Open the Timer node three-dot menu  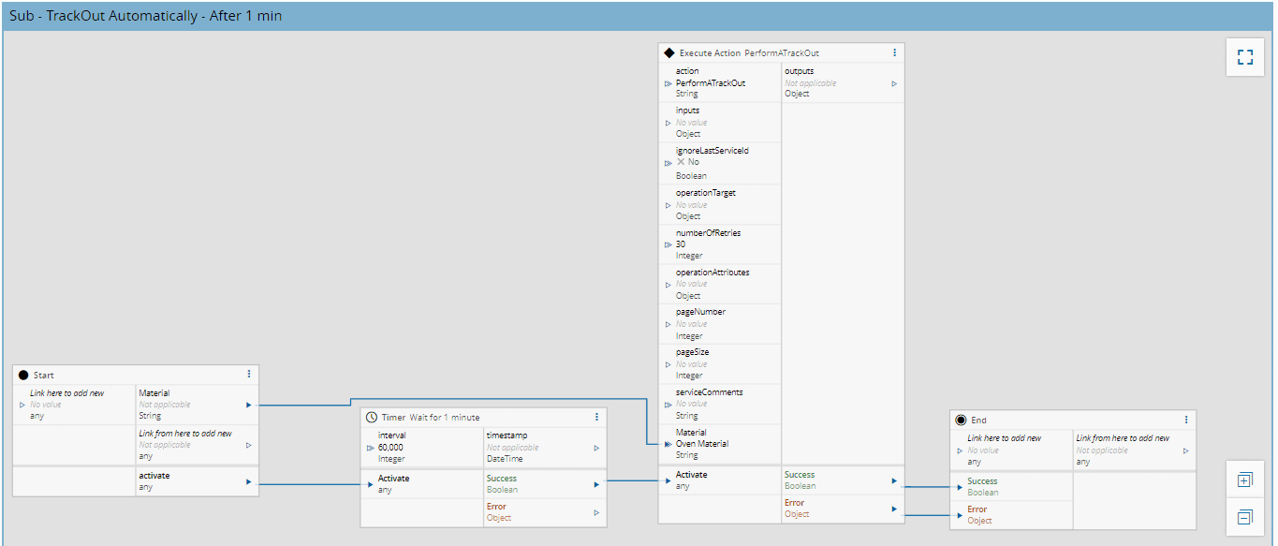coord(597,417)
